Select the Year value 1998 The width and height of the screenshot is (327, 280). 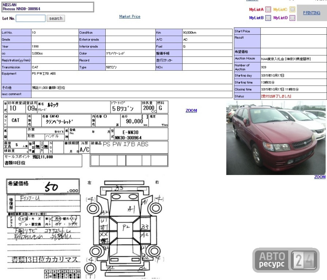(35, 47)
